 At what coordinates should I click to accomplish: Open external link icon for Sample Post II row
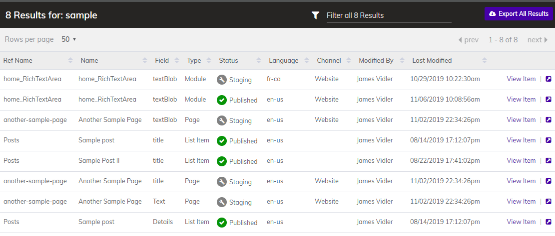549,160
